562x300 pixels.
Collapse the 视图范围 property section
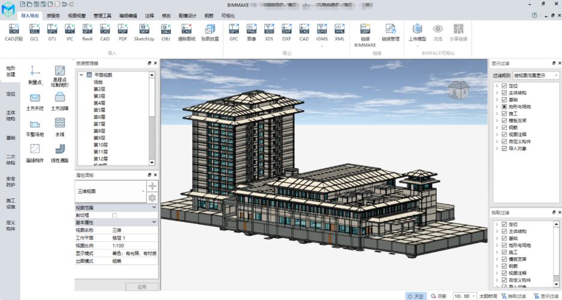(x=154, y=208)
